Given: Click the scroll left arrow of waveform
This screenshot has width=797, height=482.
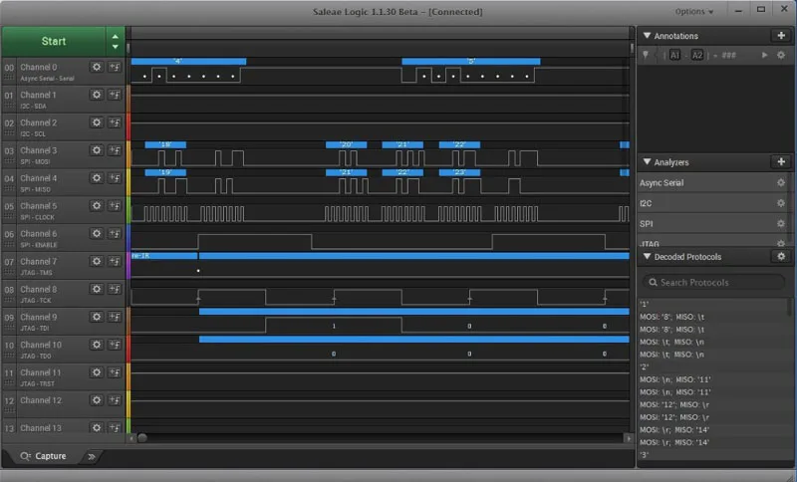Looking at the screenshot, I should coord(133,438).
